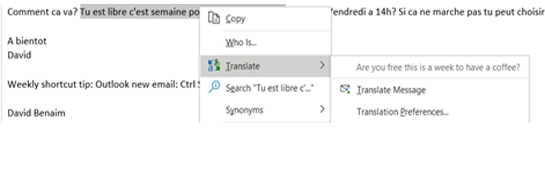545x177 pixels.
Task: Click the Copy icon in context menu
Action: point(214,18)
